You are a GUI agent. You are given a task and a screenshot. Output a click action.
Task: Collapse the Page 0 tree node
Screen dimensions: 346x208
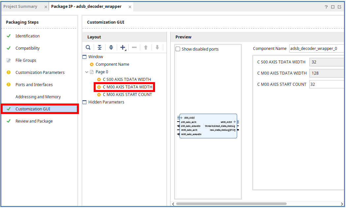click(86, 72)
